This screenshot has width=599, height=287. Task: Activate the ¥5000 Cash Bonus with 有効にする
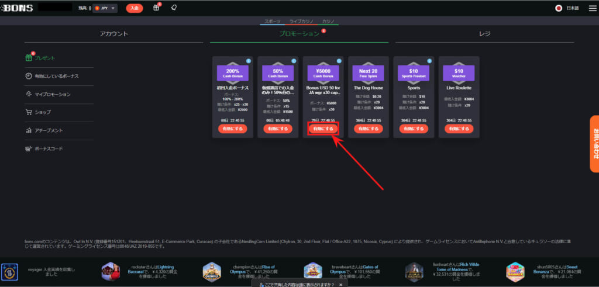pos(323,129)
